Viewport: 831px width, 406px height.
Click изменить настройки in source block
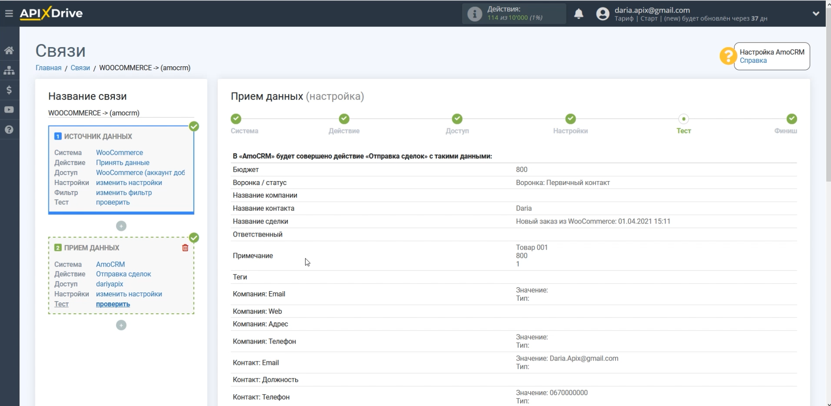point(129,182)
